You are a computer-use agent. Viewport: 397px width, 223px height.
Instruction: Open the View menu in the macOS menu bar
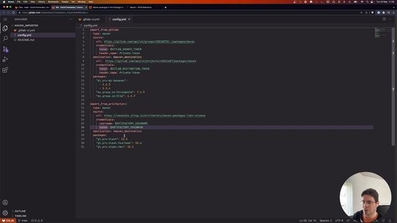(x=32, y=2)
